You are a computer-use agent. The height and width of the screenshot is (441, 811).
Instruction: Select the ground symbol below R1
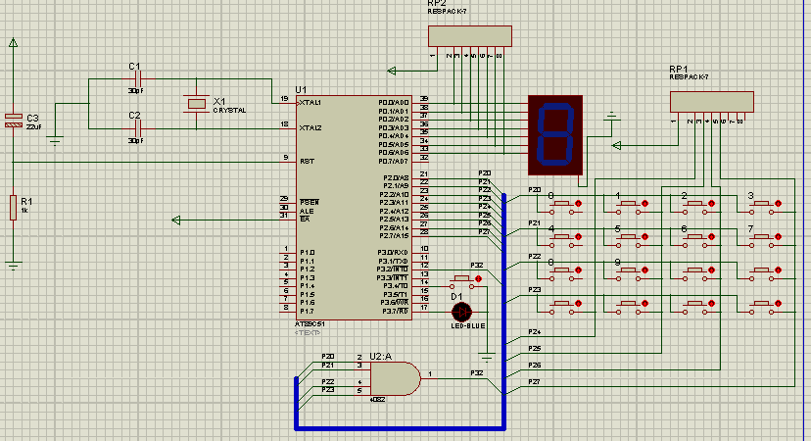(x=14, y=266)
